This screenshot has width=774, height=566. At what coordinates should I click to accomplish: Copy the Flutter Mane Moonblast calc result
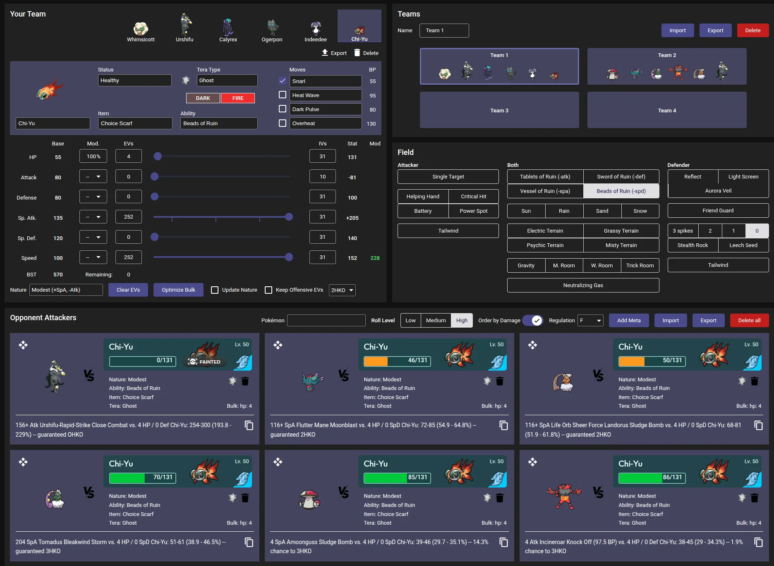point(503,425)
